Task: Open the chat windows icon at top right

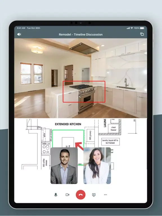Action: pos(142,34)
